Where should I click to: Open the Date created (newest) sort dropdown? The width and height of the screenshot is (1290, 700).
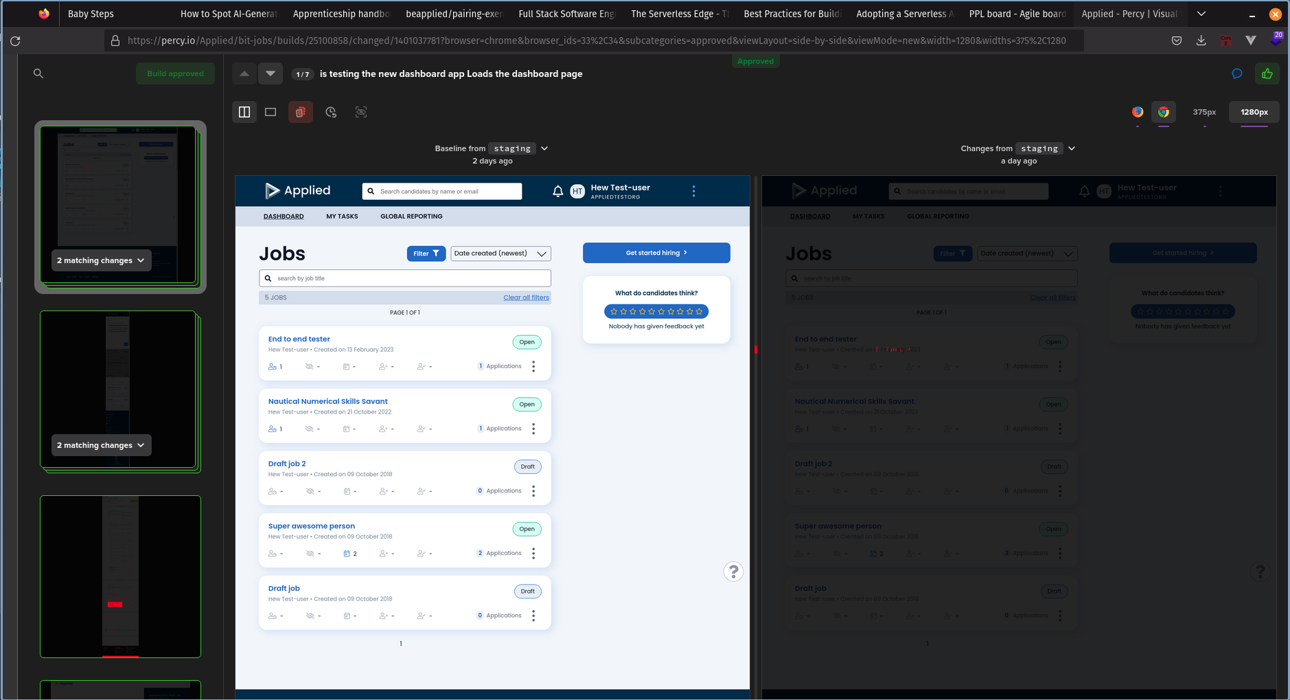[500, 253]
